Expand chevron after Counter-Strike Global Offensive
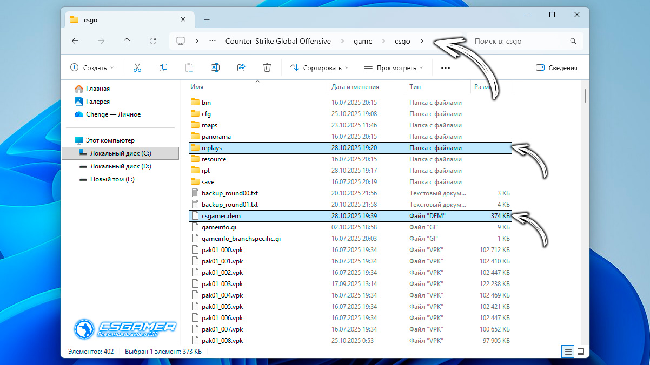650x365 pixels. pos(342,41)
